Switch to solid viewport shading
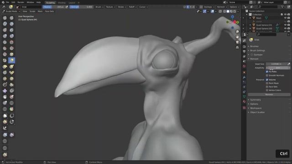292x164 pixels. coord(228,11)
